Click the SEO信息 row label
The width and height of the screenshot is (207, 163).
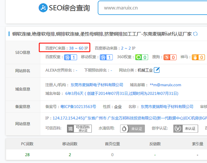click(23, 53)
